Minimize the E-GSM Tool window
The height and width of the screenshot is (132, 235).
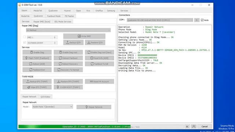[192, 5]
